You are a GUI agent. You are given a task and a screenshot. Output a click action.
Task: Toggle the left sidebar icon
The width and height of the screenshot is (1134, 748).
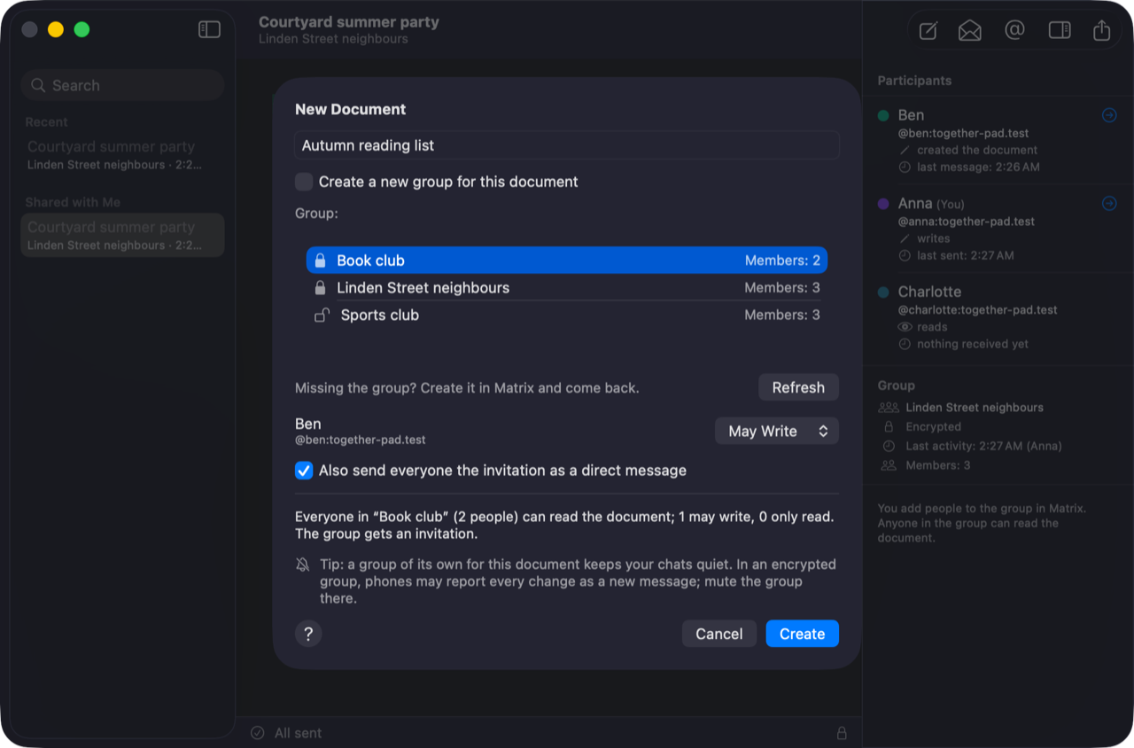(x=209, y=29)
